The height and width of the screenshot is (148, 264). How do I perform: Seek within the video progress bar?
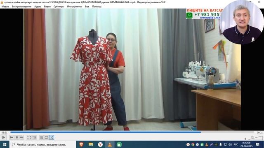pos(132,132)
